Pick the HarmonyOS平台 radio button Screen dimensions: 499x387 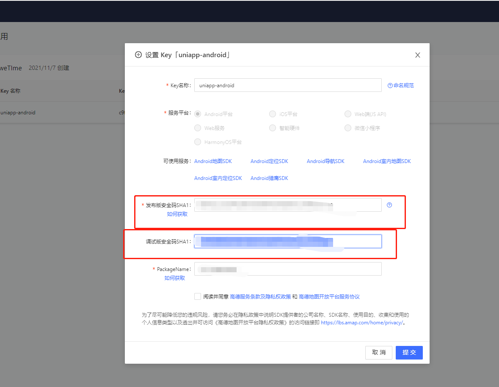click(x=198, y=142)
